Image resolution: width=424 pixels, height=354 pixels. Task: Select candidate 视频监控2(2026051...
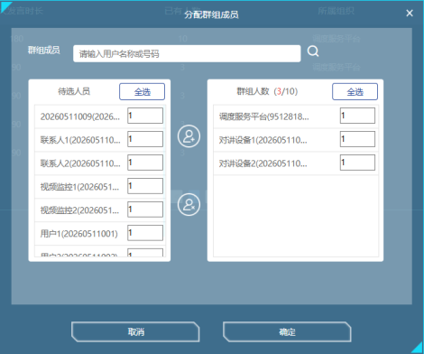(79, 210)
